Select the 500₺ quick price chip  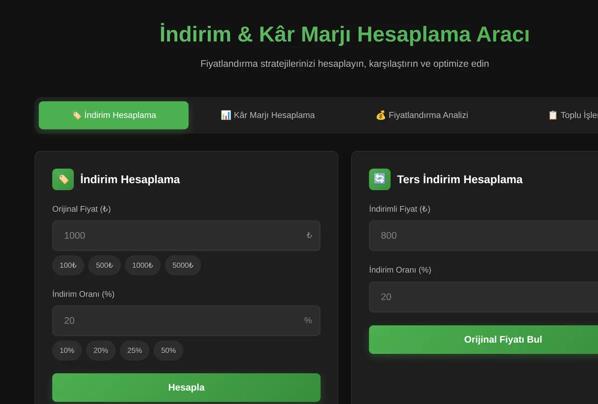click(105, 265)
